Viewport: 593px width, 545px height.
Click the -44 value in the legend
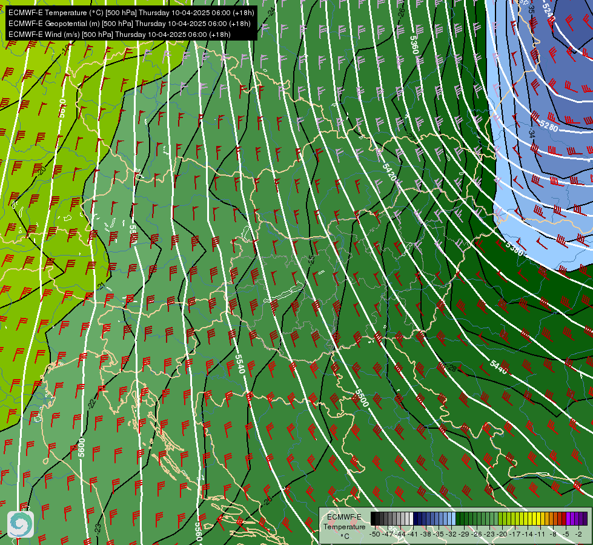[x=400, y=535]
